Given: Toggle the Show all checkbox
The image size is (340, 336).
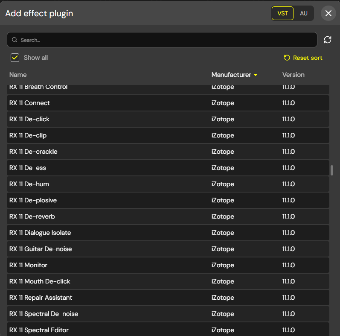Looking at the screenshot, I should coord(15,58).
